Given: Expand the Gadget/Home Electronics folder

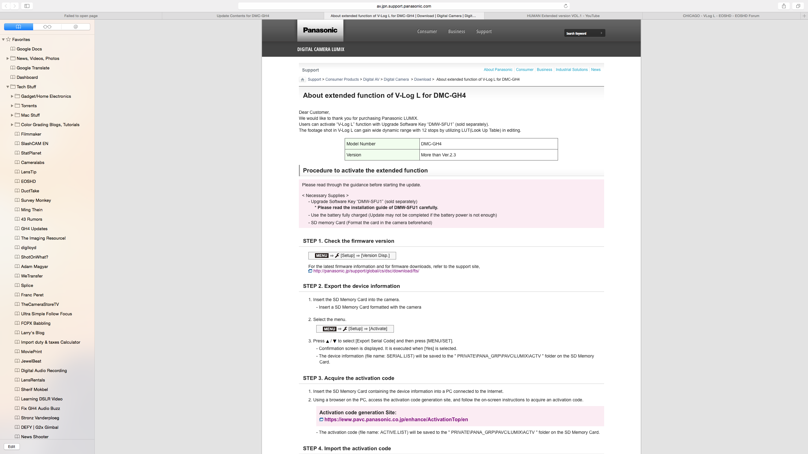Looking at the screenshot, I should coord(12,96).
